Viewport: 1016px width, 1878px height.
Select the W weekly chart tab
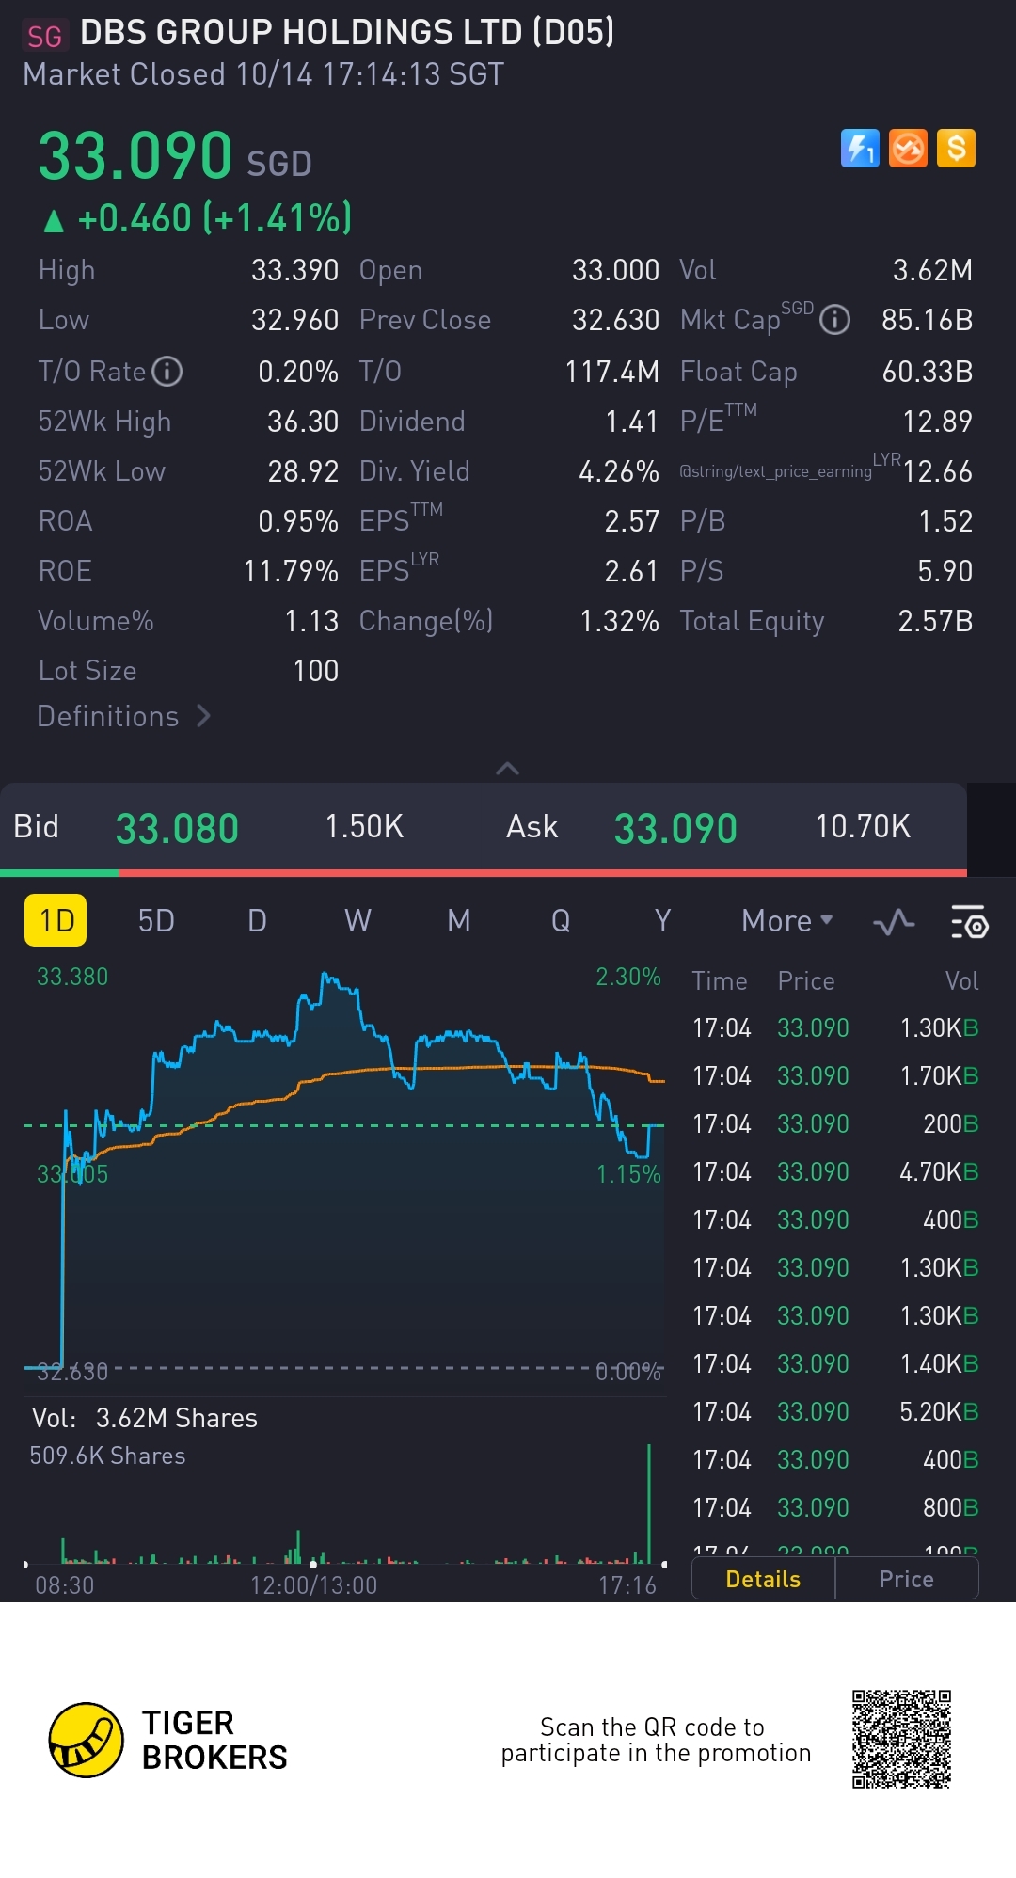coord(357,921)
